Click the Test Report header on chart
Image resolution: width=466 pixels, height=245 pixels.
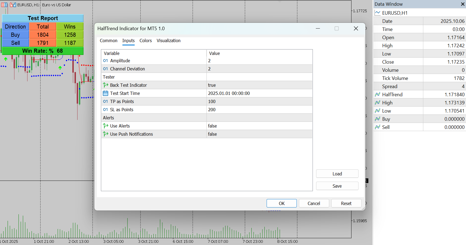(43, 18)
